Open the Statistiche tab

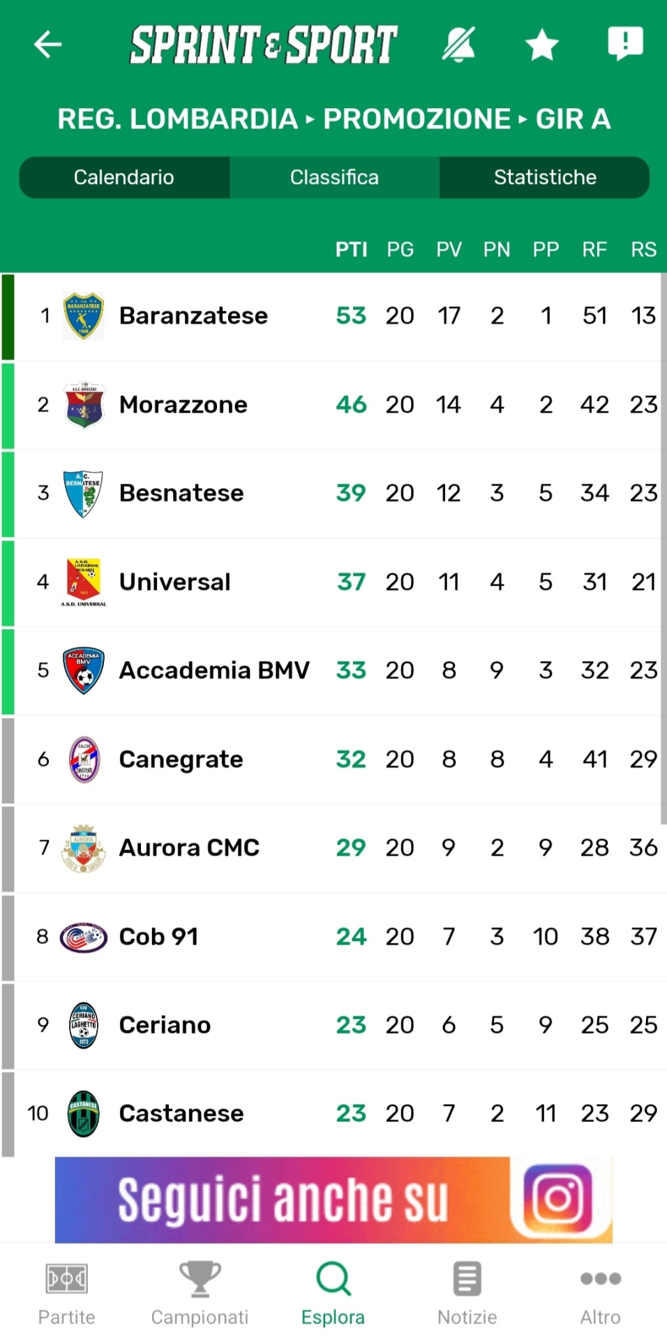(x=545, y=177)
